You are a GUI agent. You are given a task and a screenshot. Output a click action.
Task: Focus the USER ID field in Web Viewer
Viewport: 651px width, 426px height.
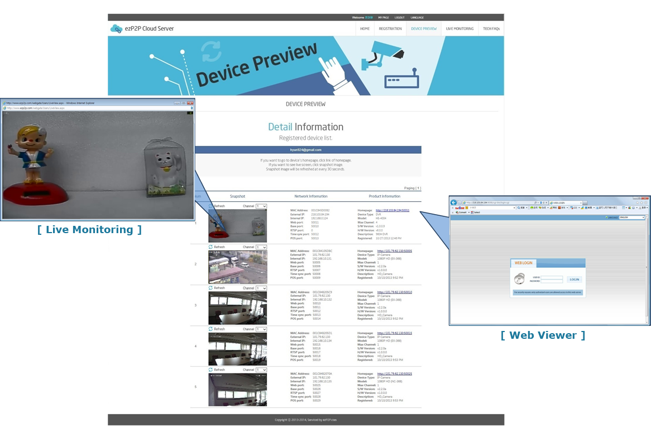552,277
